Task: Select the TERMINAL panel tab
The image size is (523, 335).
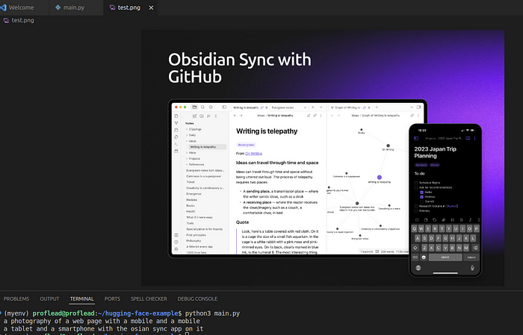Action: (x=81, y=298)
